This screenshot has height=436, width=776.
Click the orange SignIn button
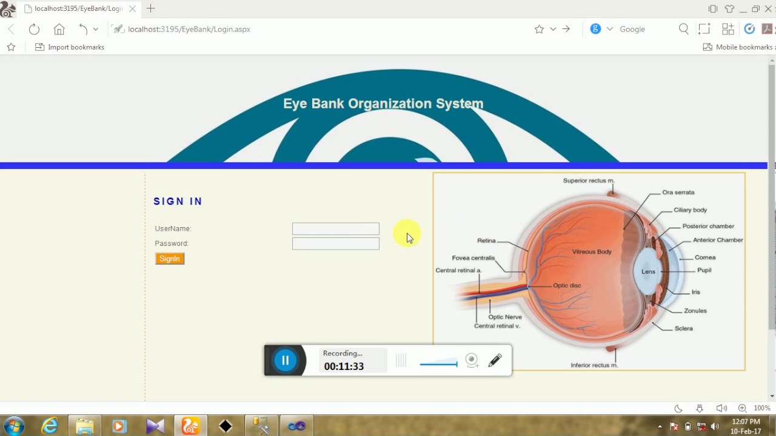(x=170, y=259)
